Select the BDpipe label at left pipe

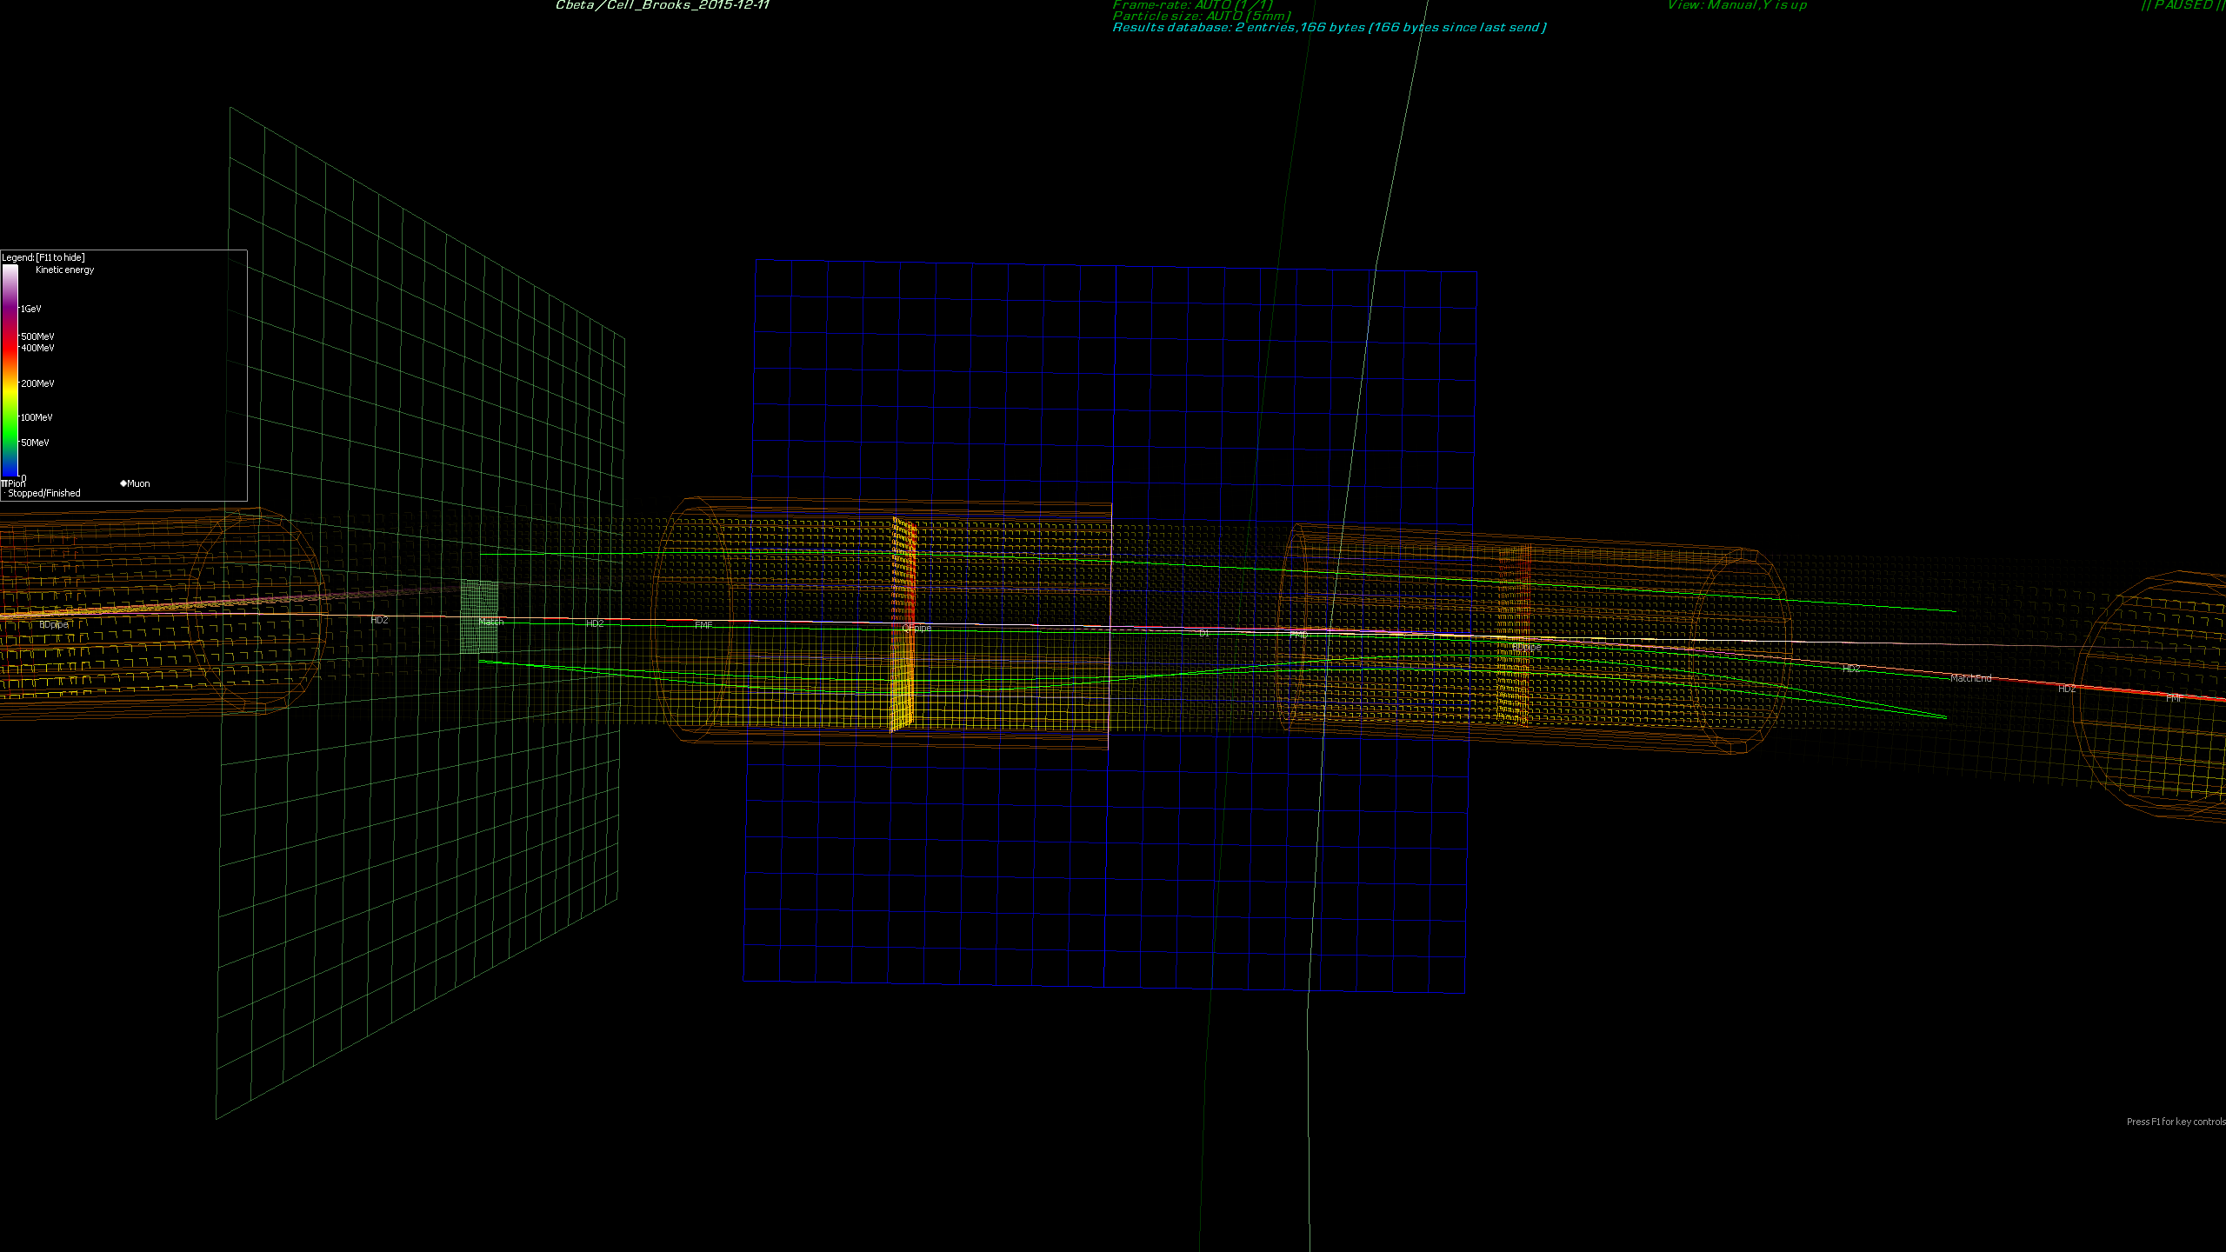[x=54, y=624]
